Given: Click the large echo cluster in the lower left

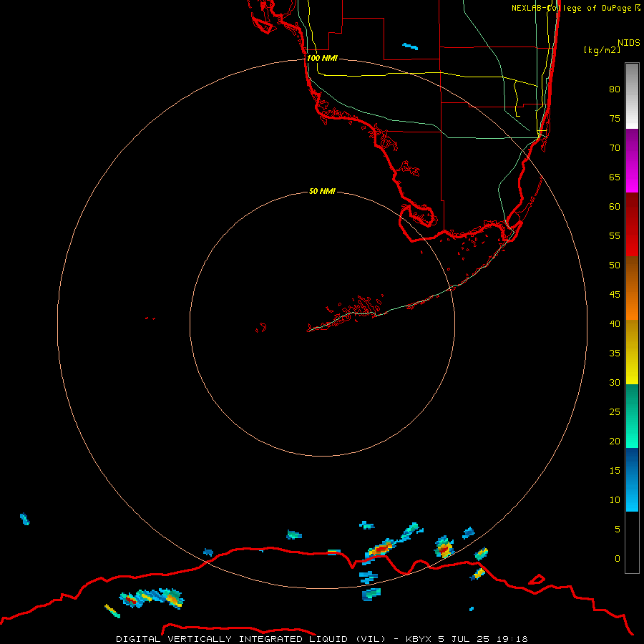Looking at the screenshot, I should 152,599.
